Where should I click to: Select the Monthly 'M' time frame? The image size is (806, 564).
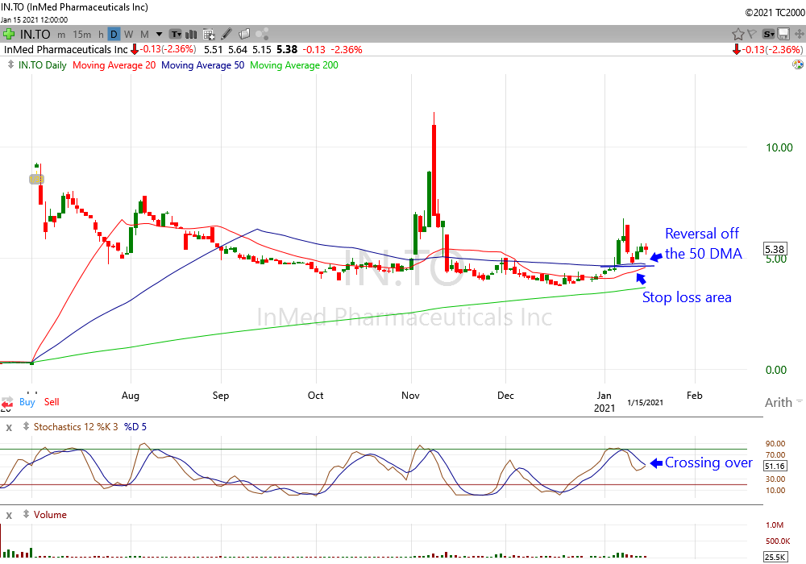144,35
